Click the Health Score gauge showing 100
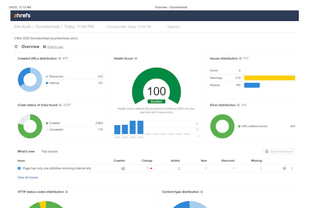 pos(156,86)
